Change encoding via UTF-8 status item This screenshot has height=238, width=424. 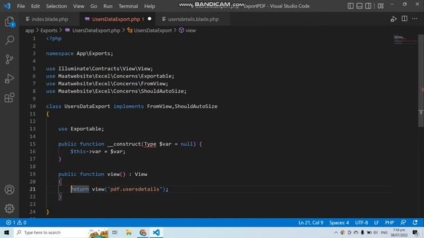[x=361, y=223]
